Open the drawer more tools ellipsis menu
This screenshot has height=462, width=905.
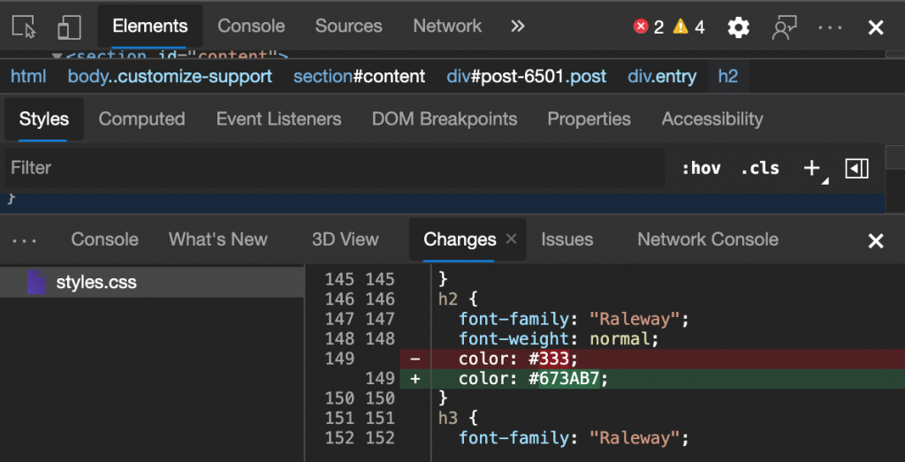click(25, 240)
